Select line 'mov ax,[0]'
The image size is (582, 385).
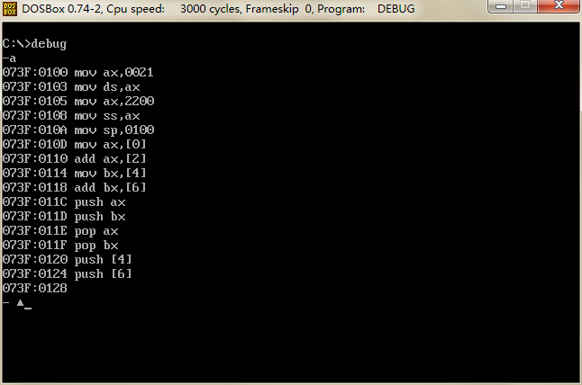click(75, 144)
